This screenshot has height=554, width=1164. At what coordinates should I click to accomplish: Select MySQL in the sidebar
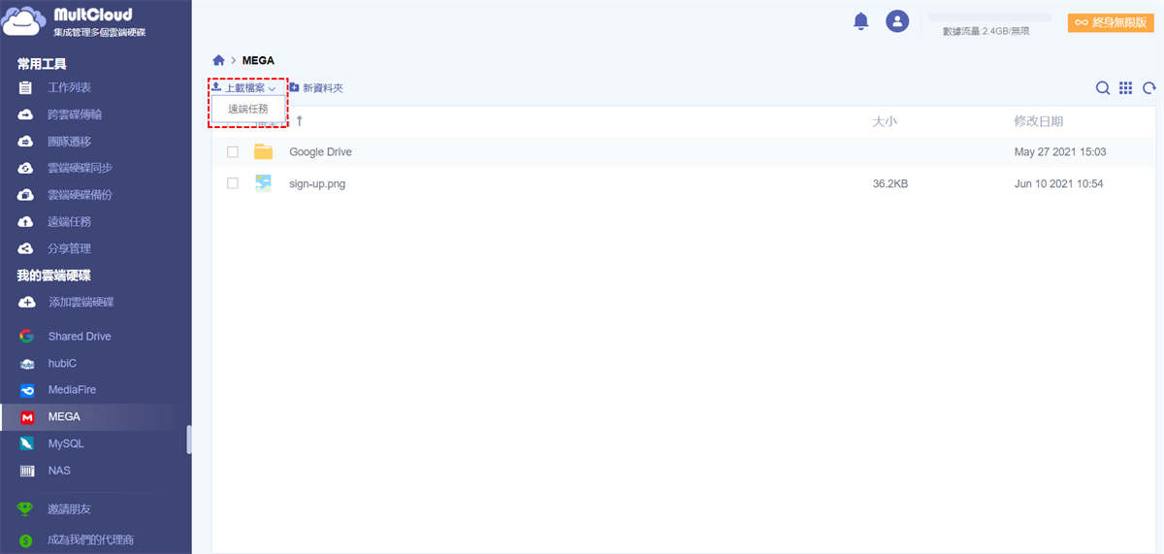pyautogui.click(x=66, y=443)
